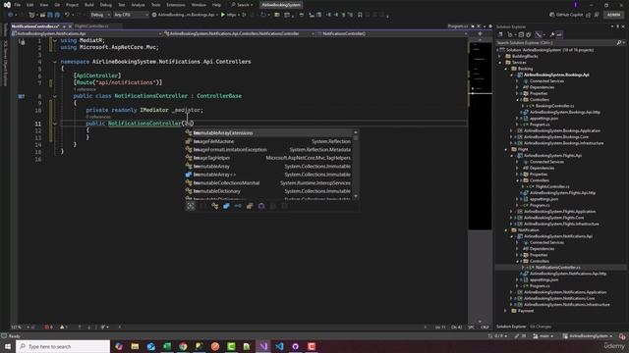Collapse the Services folder in Solution Explorer
The height and width of the screenshot is (353, 629).
[500, 63]
